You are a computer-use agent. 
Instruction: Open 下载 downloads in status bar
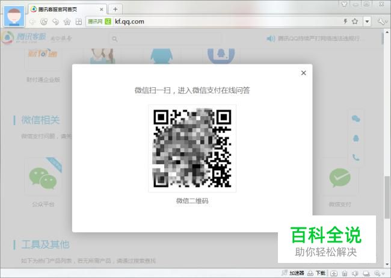316,273
